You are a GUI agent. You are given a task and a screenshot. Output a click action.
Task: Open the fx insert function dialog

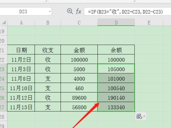(78, 11)
